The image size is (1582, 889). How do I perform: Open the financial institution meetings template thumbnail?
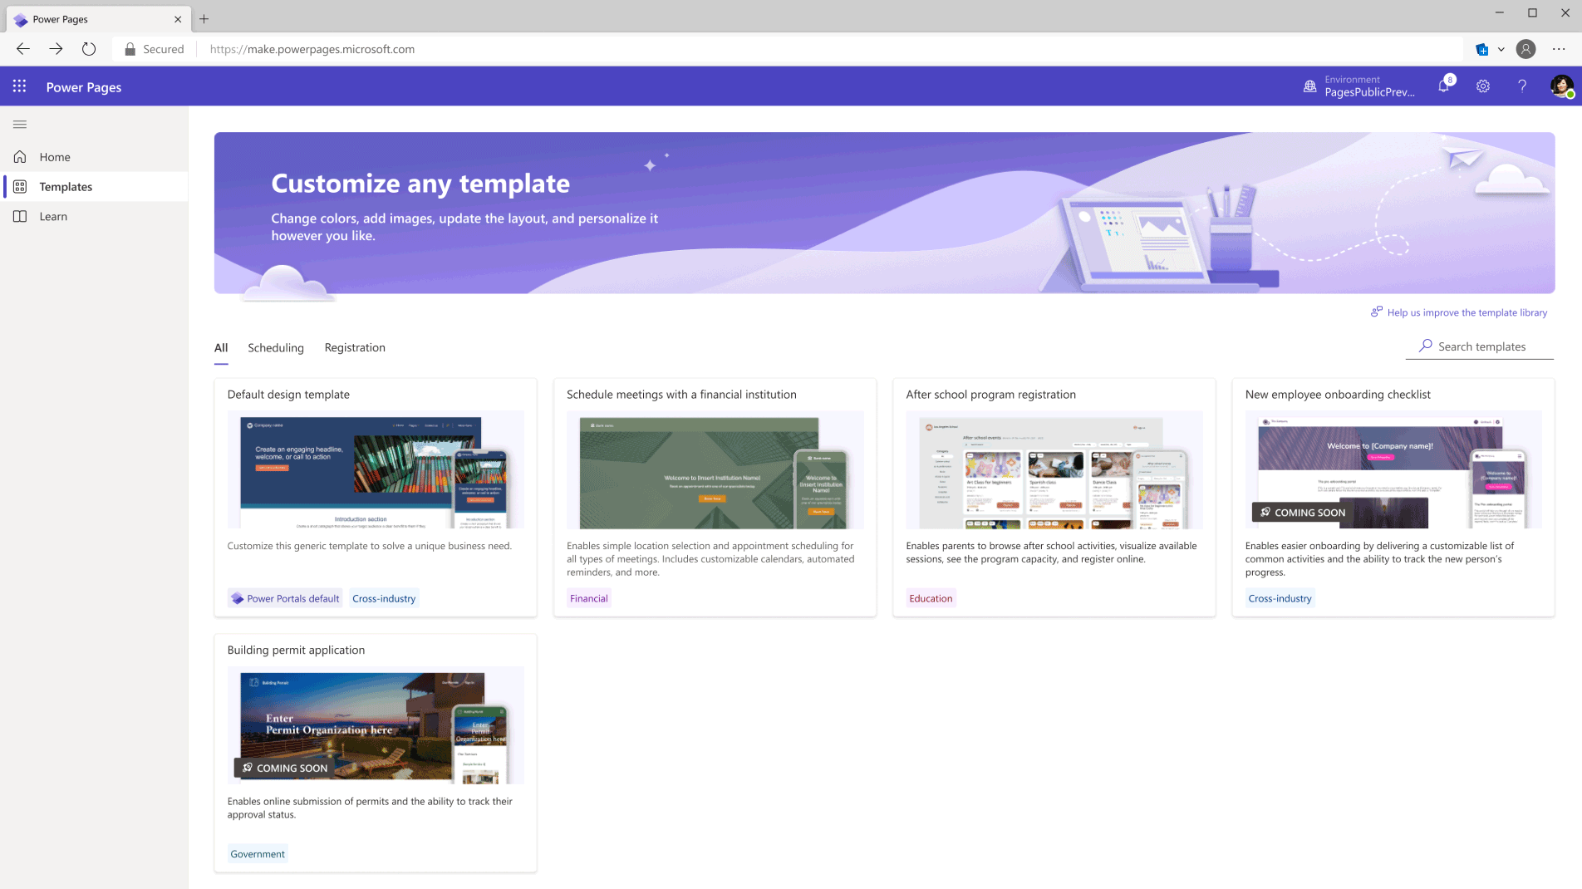715,469
